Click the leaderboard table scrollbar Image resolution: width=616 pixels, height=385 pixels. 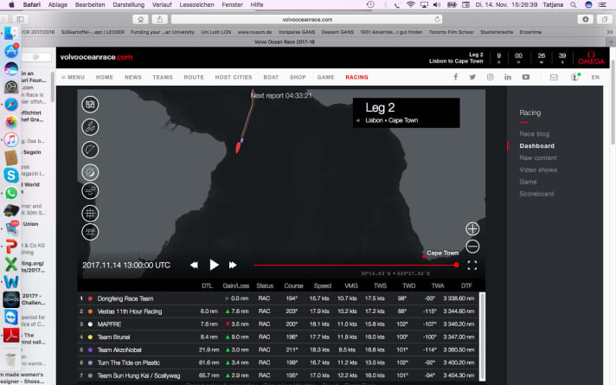click(x=482, y=337)
